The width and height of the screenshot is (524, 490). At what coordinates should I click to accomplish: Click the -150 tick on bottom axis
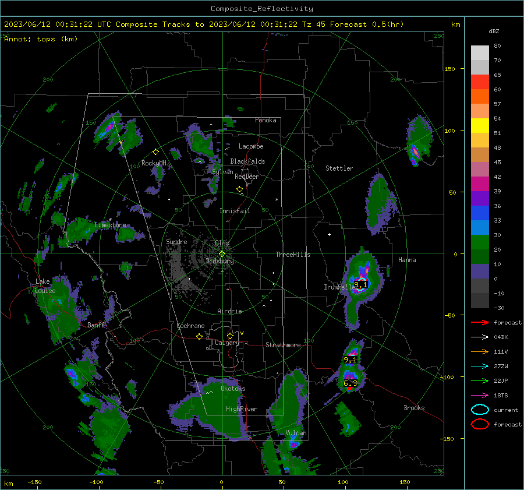34,482
